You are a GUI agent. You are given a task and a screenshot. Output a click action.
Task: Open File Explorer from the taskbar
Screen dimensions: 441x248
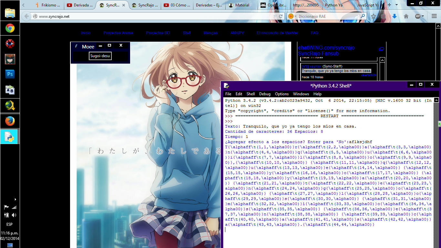coord(10,13)
